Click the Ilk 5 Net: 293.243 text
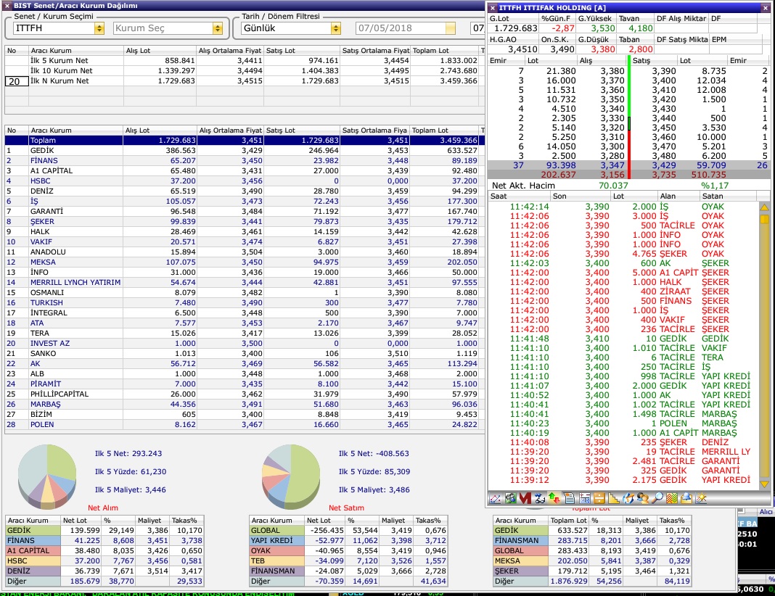This screenshot has height=596, width=775. pos(128,454)
